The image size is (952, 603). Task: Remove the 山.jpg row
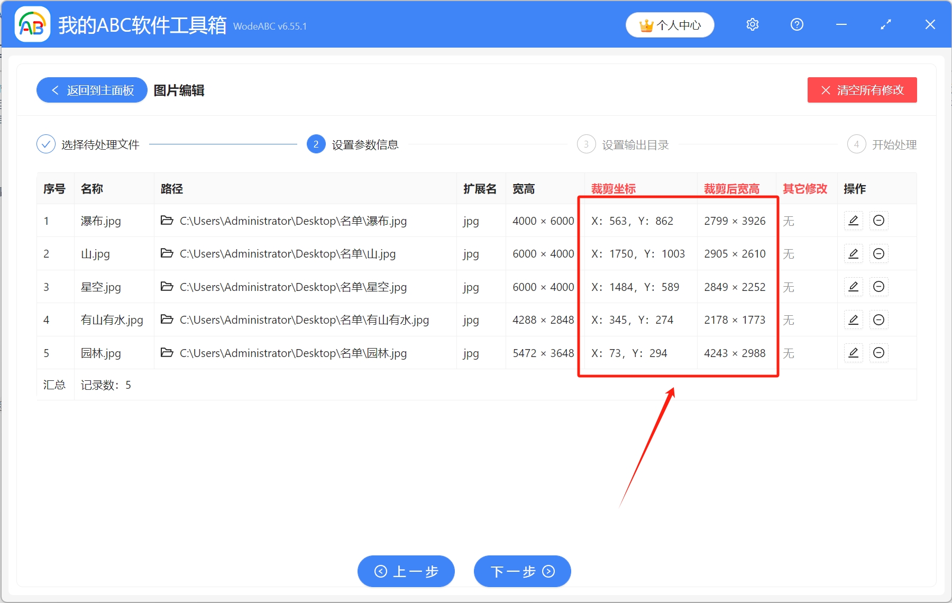click(x=879, y=254)
